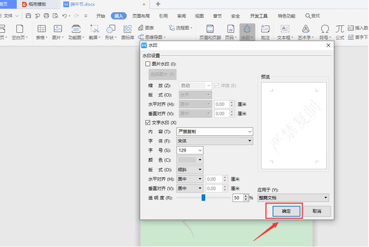Select the Shapes (形状) tool

pyautogui.click(x=110, y=30)
